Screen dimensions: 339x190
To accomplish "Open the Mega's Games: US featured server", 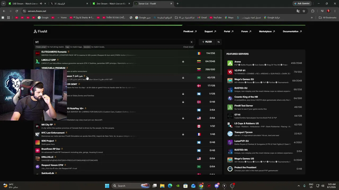I will click(x=265, y=160).
